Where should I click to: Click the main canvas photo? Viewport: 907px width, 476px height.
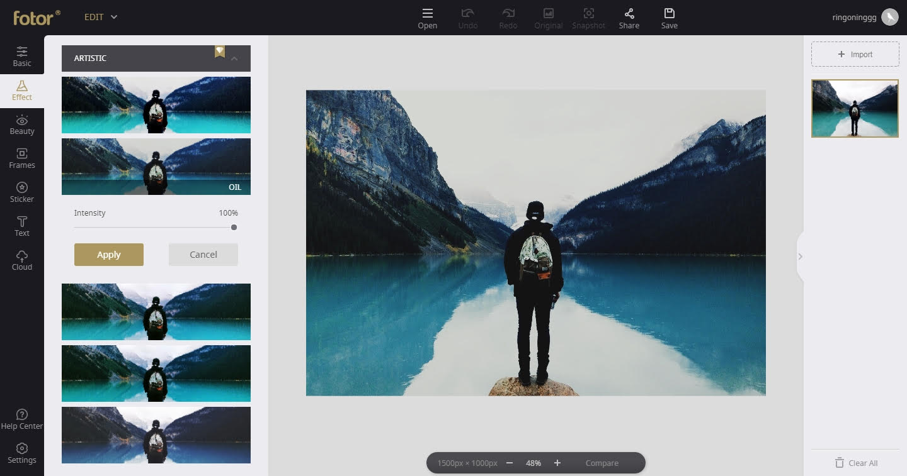pyautogui.click(x=536, y=243)
